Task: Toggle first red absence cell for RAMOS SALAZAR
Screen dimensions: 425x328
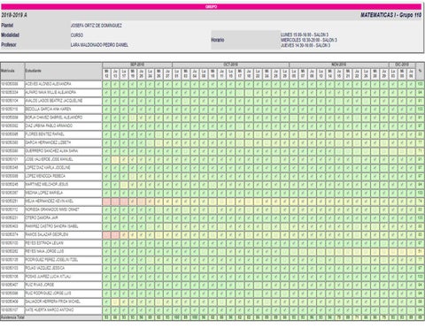Action: point(106,235)
